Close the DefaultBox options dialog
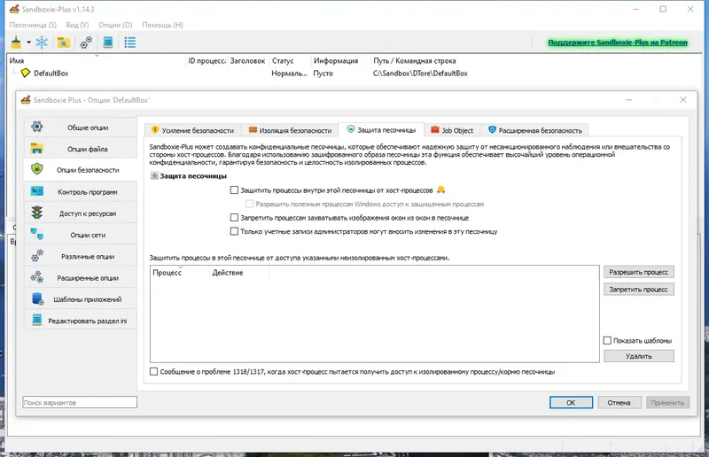The width and height of the screenshot is (709, 457). [682, 100]
